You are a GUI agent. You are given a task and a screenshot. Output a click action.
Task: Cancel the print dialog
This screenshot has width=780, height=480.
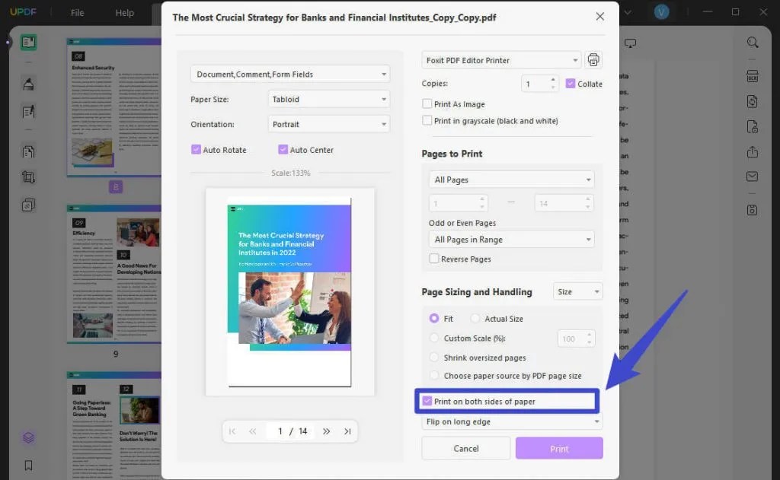point(465,448)
